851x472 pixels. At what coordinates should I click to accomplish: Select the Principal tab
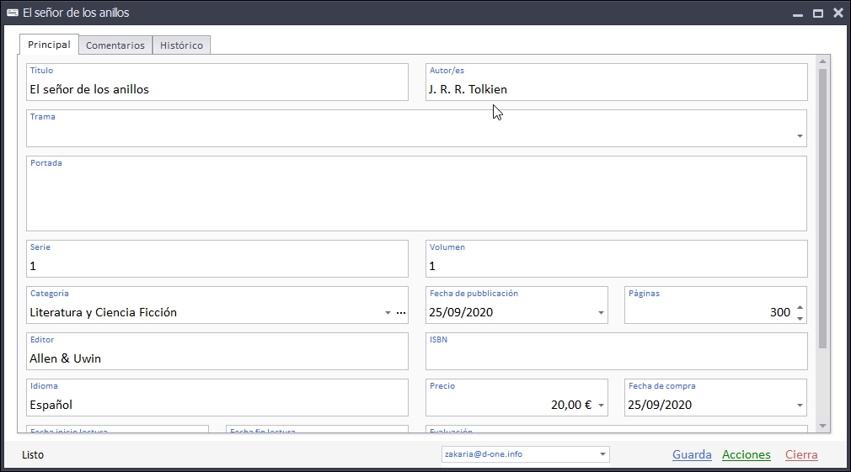(x=49, y=45)
